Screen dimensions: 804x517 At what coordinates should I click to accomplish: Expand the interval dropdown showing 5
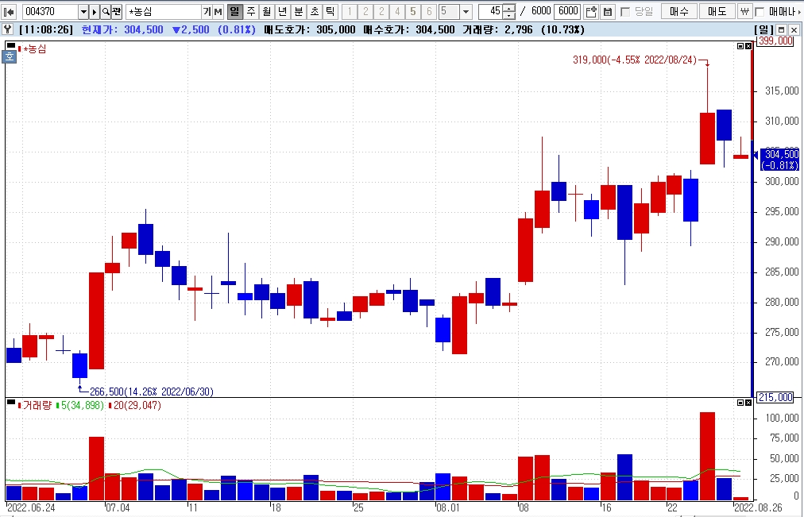466,12
